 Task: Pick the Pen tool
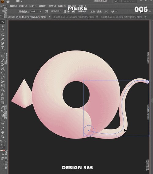click(2, 39)
